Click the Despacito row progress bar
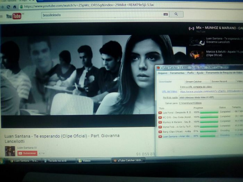Screen dimensions: 243x182 coord(209,112)
